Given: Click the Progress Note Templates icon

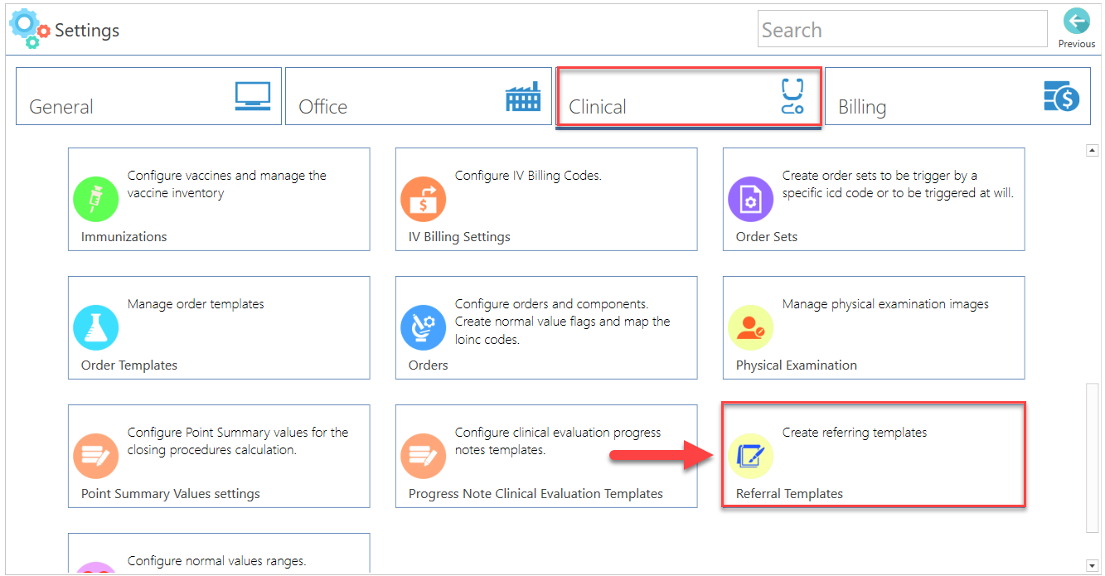Looking at the screenshot, I should click(424, 456).
